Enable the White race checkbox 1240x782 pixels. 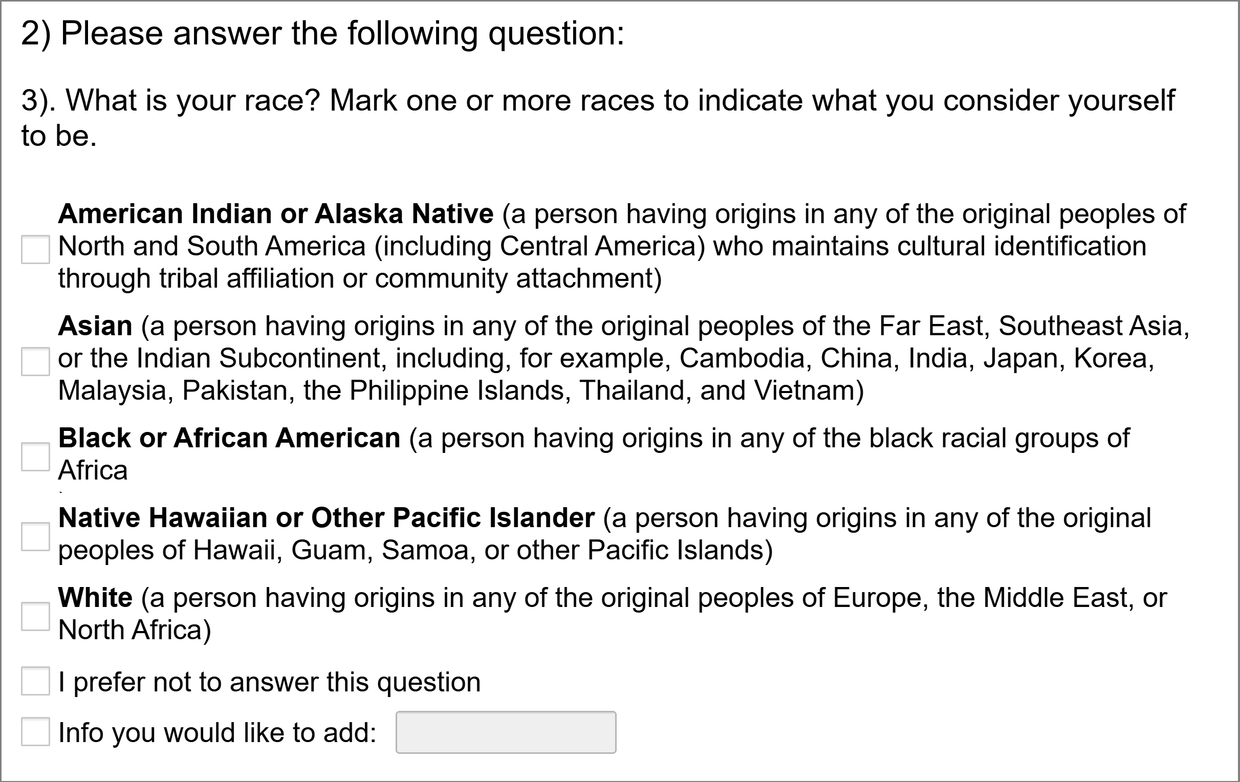tap(35, 616)
